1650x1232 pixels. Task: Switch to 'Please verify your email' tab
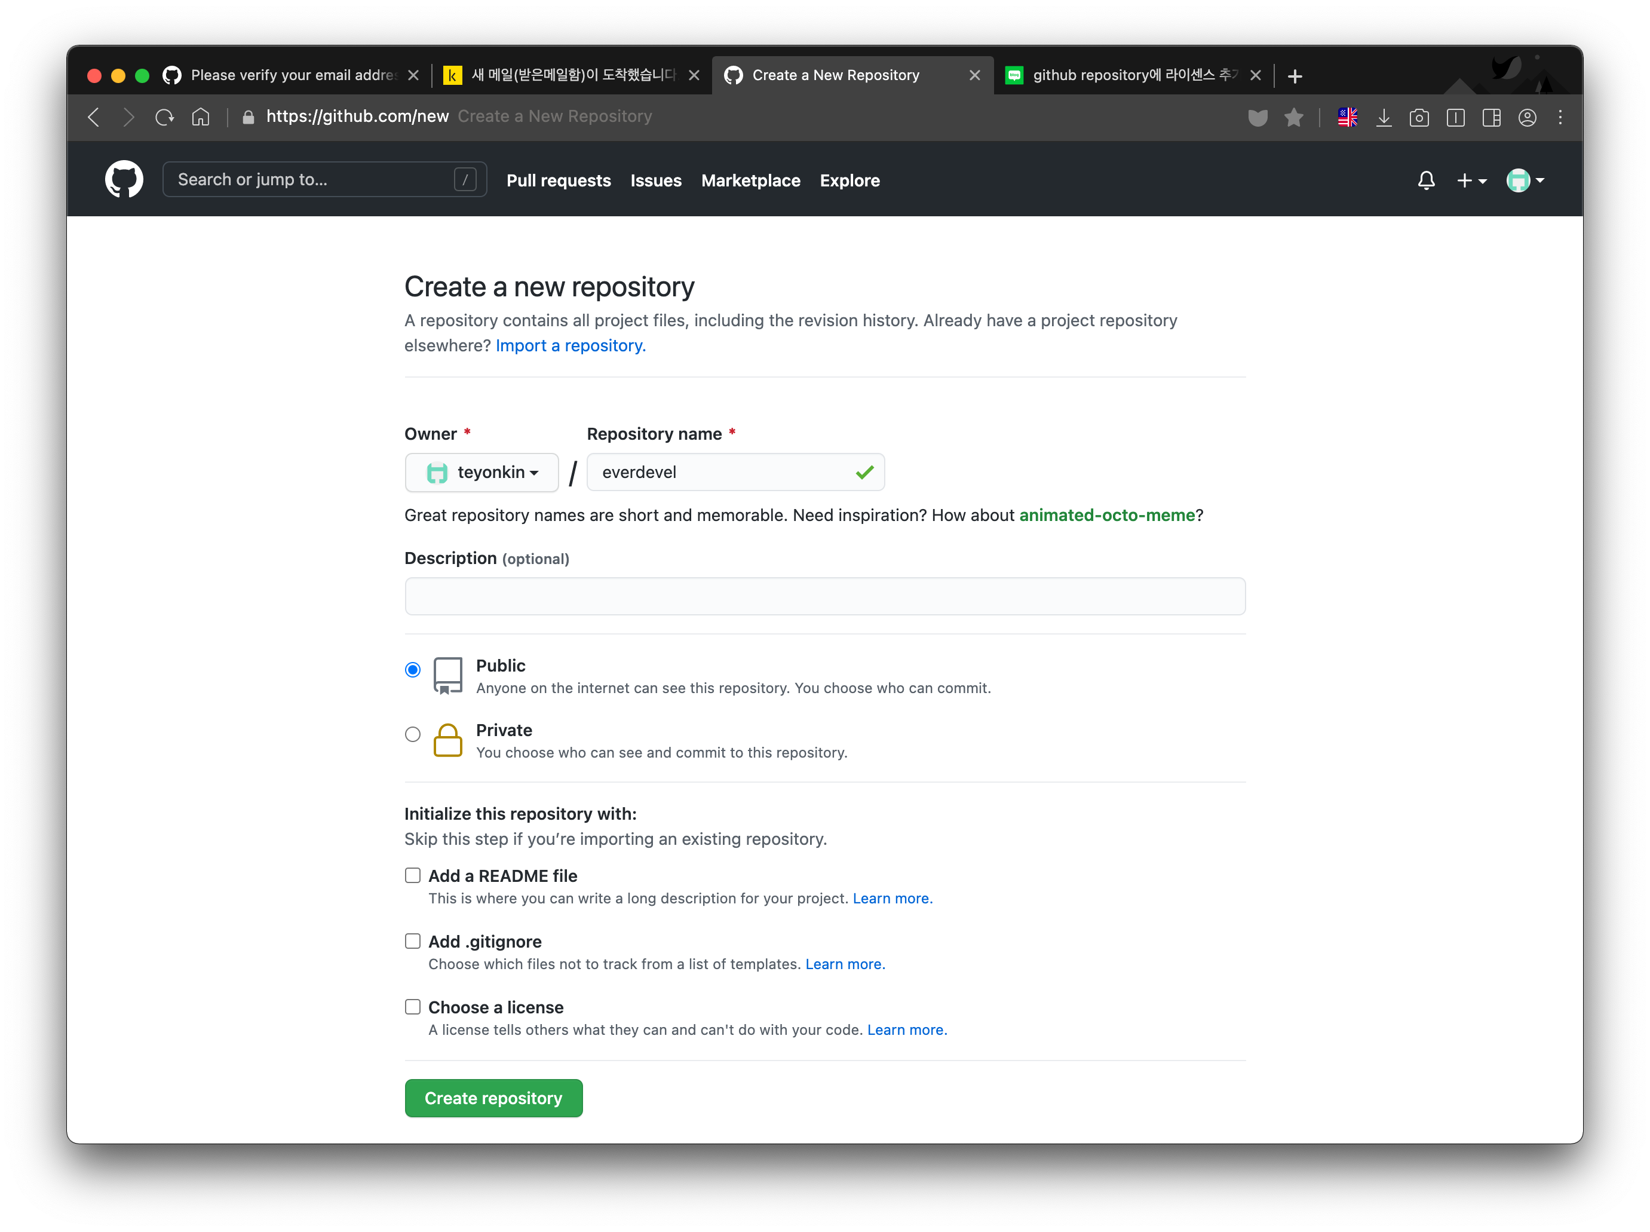pos(291,75)
